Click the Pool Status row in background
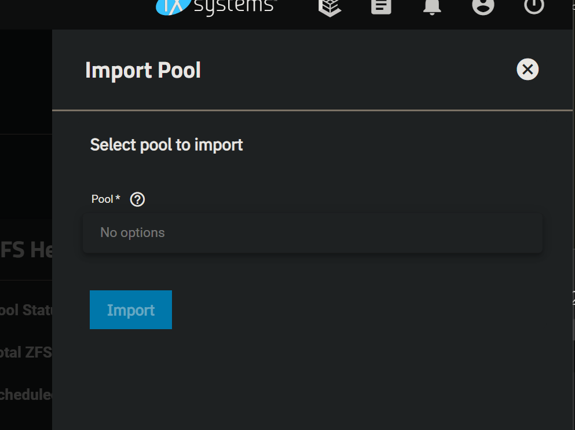The width and height of the screenshot is (575, 430). pos(26,311)
